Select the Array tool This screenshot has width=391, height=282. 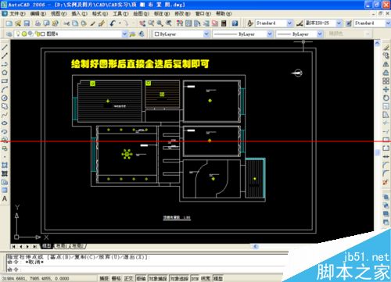click(386, 81)
